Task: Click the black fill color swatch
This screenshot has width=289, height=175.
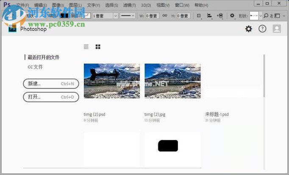Action: (64, 16)
